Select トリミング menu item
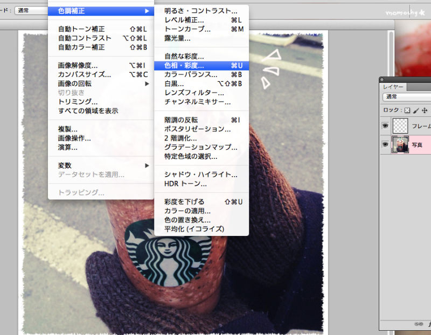Viewport: 431px width, 335px height. click(101, 102)
